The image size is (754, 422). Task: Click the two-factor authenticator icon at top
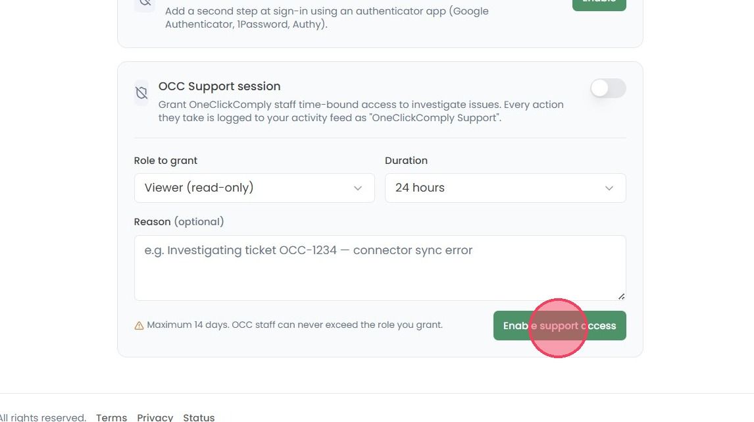click(x=145, y=3)
